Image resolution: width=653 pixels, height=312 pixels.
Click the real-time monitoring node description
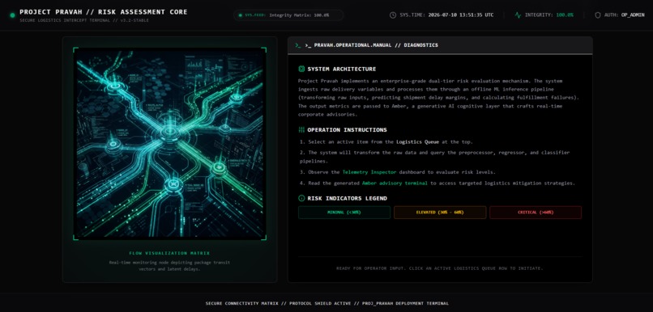click(x=169, y=266)
